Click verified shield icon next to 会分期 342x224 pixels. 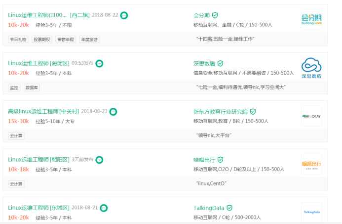pyautogui.click(x=215, y=15)
